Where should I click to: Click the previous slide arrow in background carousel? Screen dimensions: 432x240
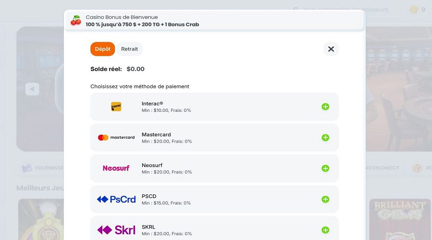(x=32, y=89)
